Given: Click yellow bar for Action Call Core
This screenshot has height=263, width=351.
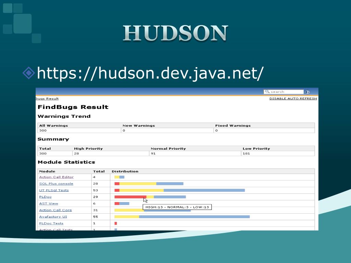Looking at the screenshot, I should click(x=129, y=210).
